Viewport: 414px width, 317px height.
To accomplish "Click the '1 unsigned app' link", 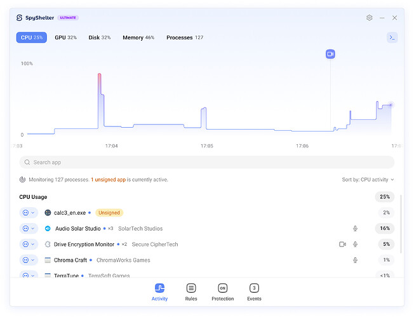I will [x=108, y=180].
